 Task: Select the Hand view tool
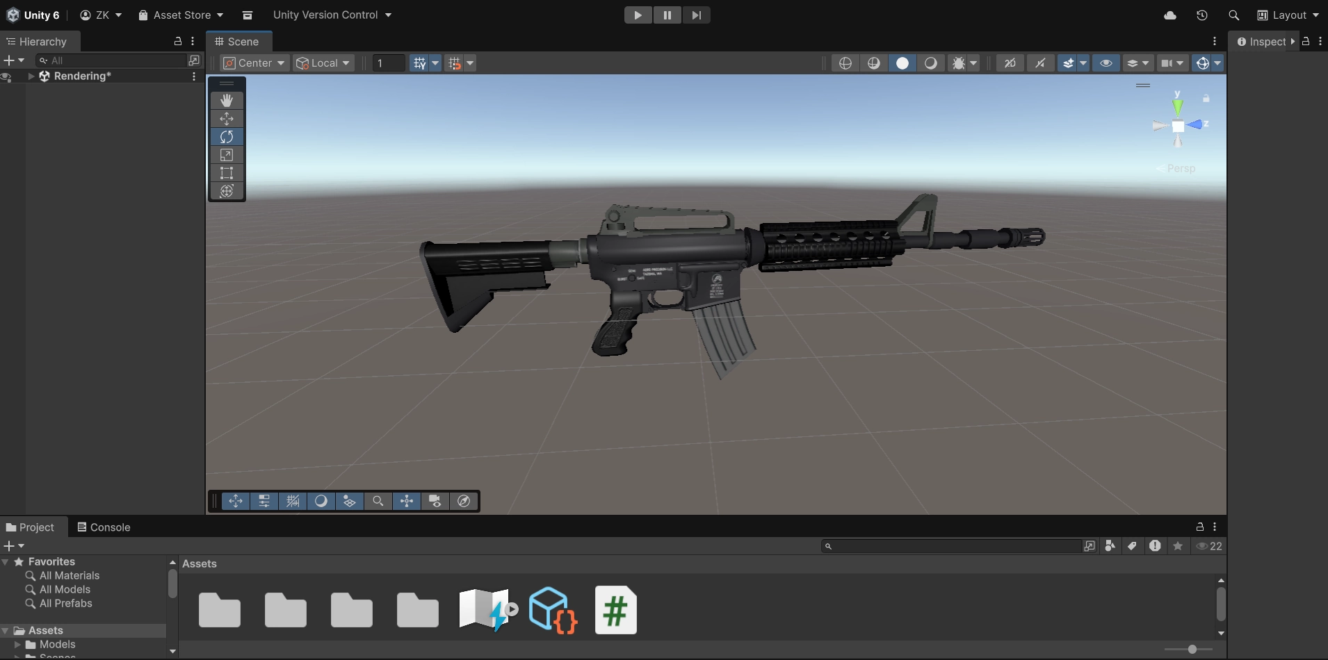(227, 101)
